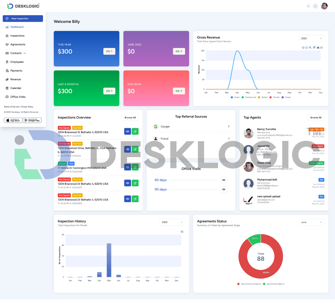Open the Gross Revenue year dropdown

point(311,39)
